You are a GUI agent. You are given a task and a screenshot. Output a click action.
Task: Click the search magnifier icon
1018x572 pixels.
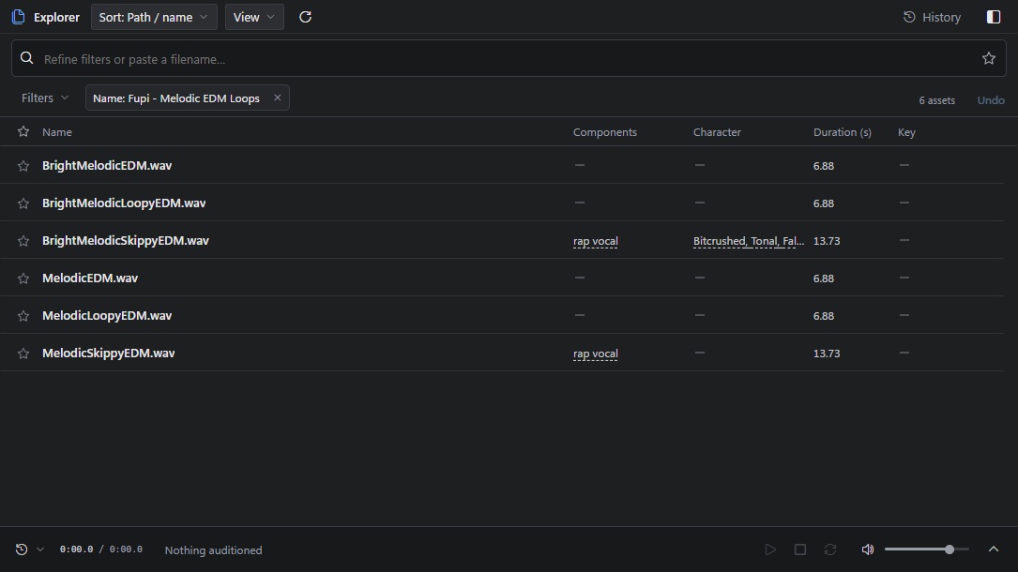tap(26, 58)
